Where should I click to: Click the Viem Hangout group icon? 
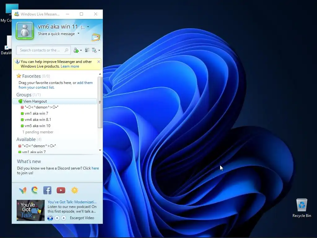pos(20,101)
